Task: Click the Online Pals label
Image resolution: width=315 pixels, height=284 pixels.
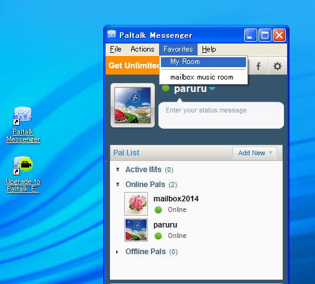Action: point(145,185)
